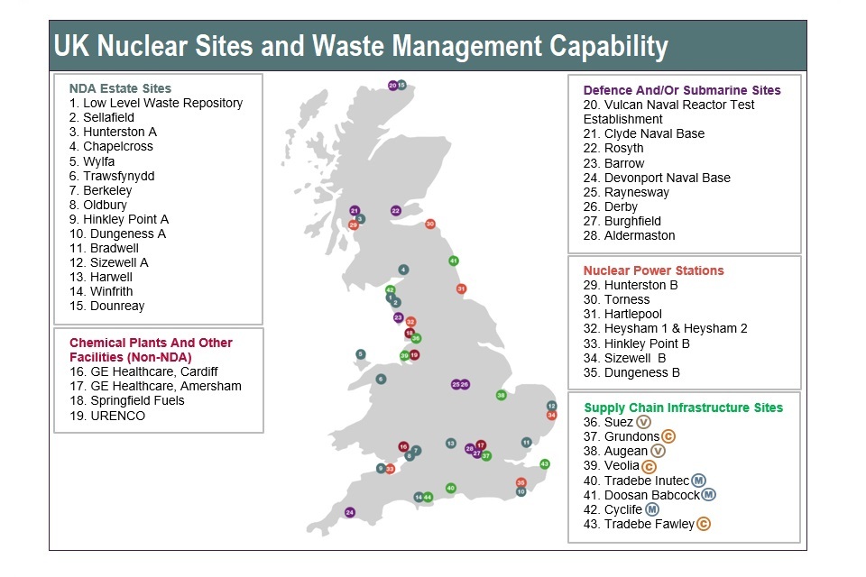Select marker 30 for Torness

click(430, 224)
